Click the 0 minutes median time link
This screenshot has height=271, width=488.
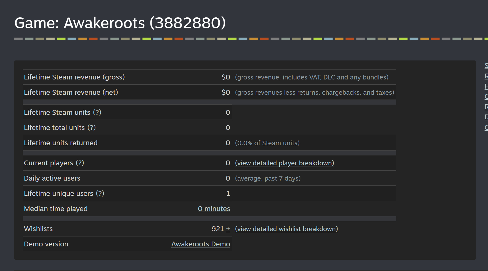[214, 209]
